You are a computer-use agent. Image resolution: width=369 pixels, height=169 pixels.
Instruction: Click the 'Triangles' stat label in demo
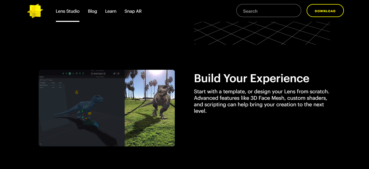coord(42,83)
